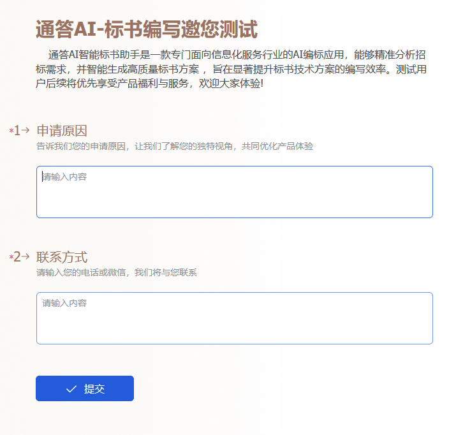The image size is (456, 435).
Task: Click the 提交 text label on the button
Action: [94, 389]
